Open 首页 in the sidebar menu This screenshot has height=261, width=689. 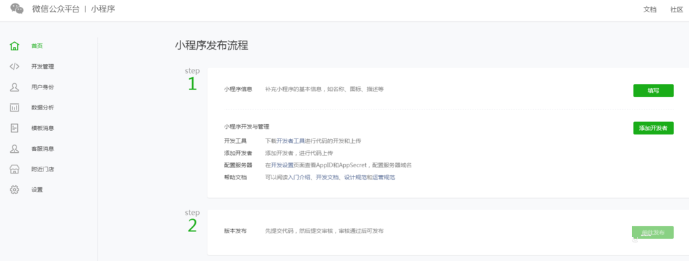(37, 45)
